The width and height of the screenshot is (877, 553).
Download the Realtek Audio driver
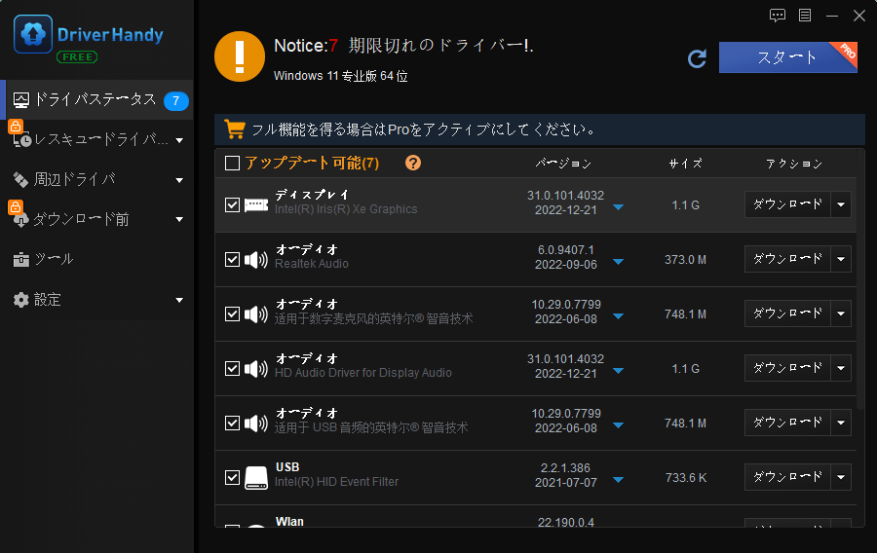787,259
